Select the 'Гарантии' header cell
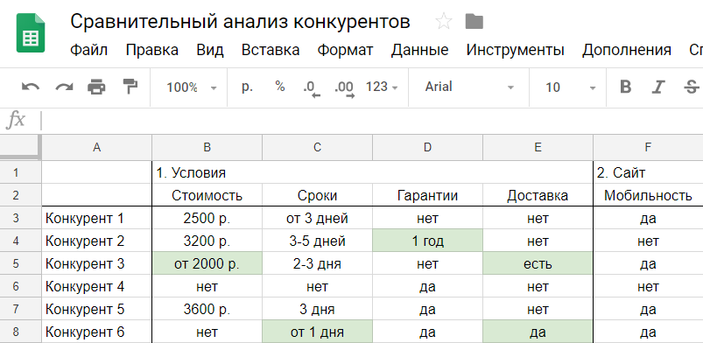703x343 pixels. point(428,195)
